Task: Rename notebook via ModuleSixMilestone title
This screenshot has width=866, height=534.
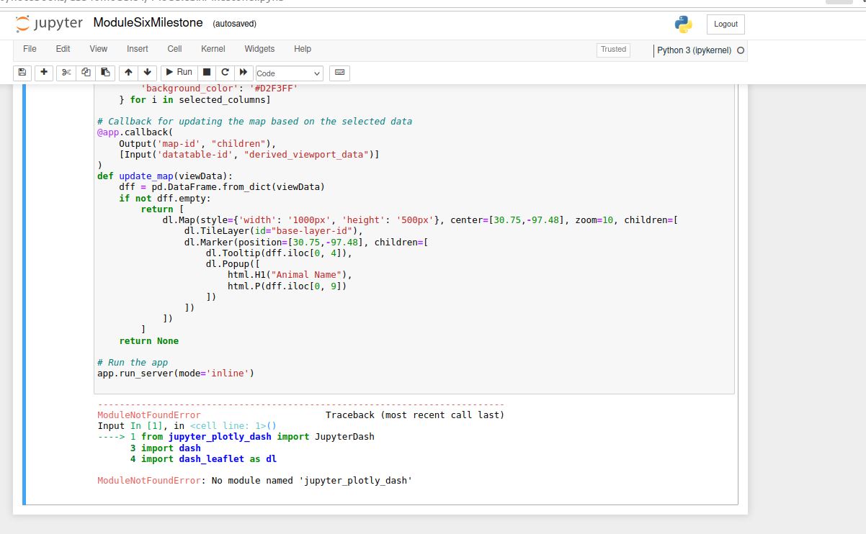Action: point(148,23)
